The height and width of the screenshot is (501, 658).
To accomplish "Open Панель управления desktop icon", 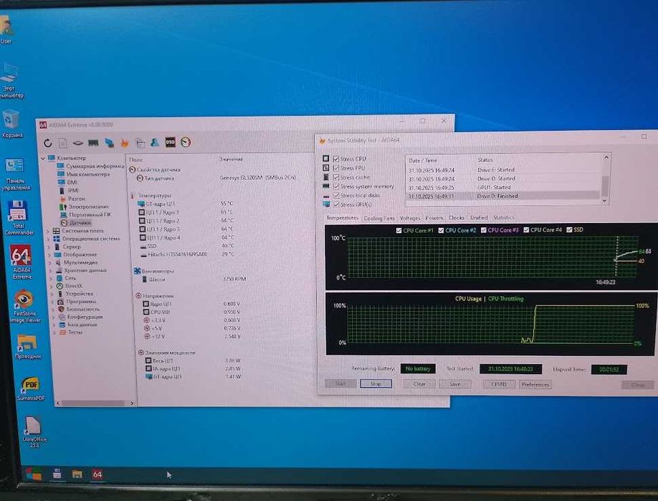I will point(14,175).
